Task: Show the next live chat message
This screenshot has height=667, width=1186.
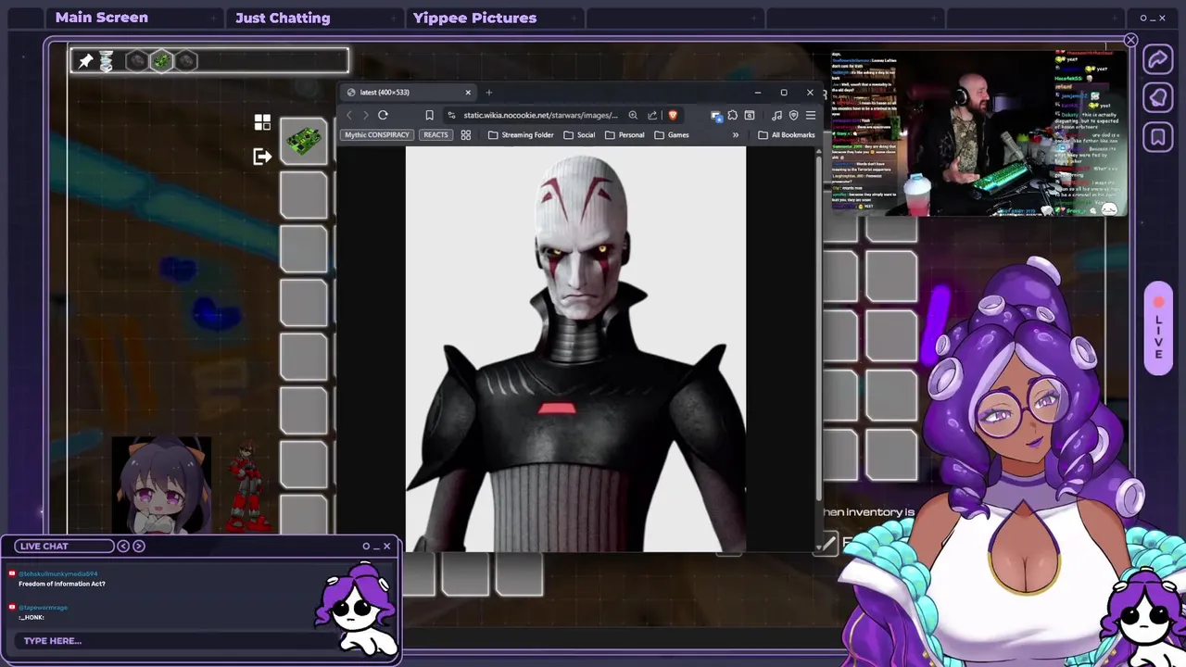Action: [x=139, y=546]
